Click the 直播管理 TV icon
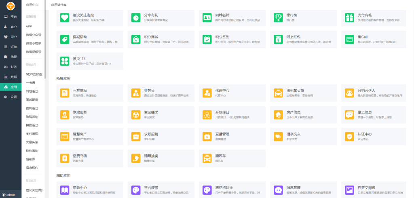The width and height of the screenshot is (414, 198). [207, 137]
